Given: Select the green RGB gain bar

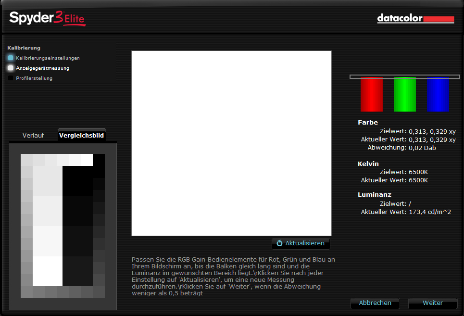Looking at the screenshot, I should pos(404,94).
